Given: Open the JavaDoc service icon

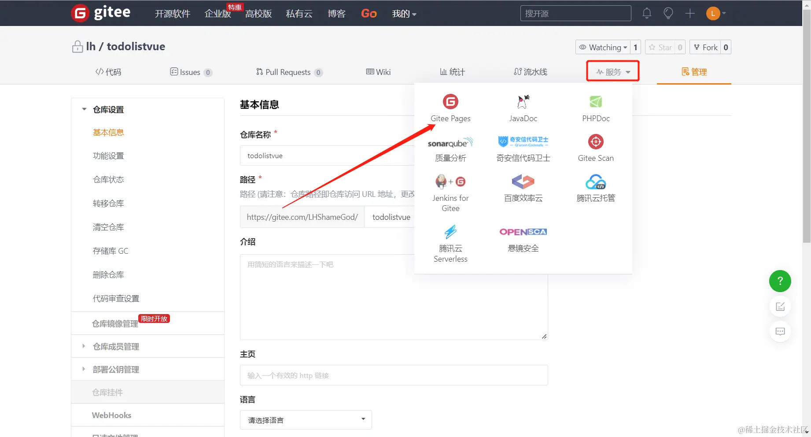Looking at the screenshot, I should click(523, 102).
